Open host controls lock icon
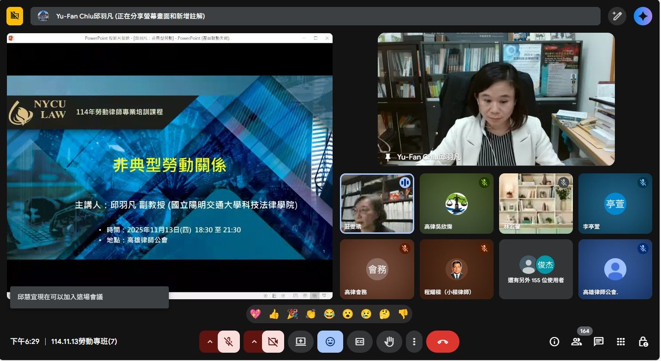661x361 pixels. tap(643, 342)
